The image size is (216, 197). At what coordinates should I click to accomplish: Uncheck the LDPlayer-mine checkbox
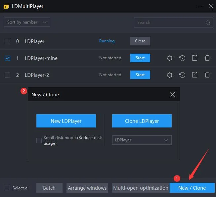[x=8, y=58]
